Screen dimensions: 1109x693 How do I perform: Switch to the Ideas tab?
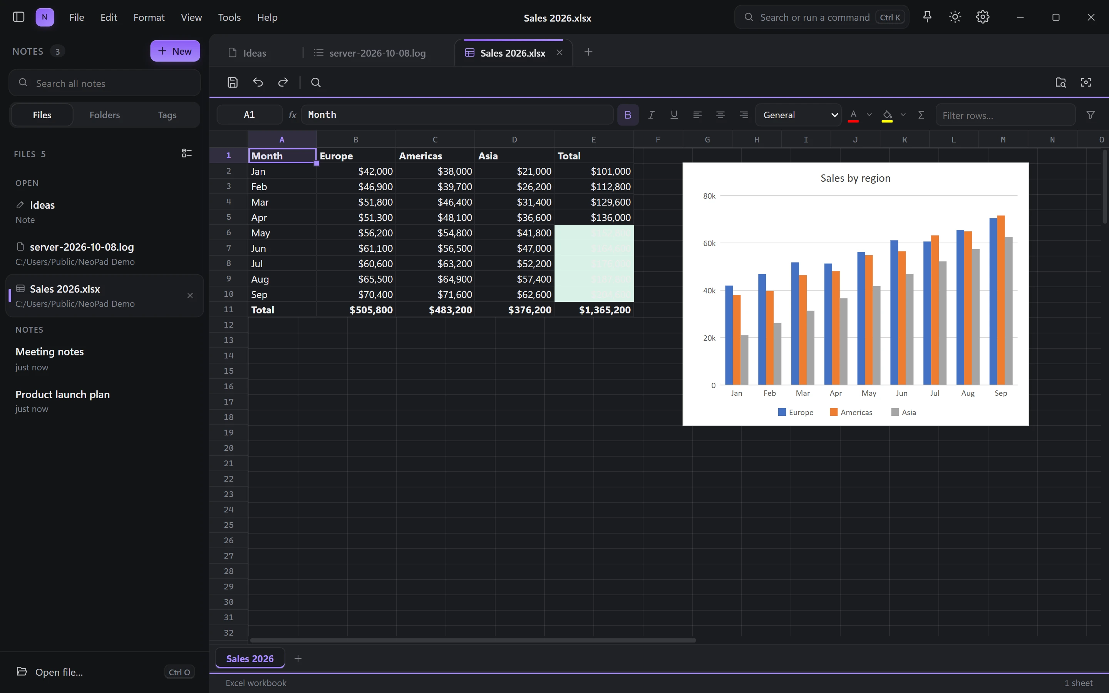(254, 53)
